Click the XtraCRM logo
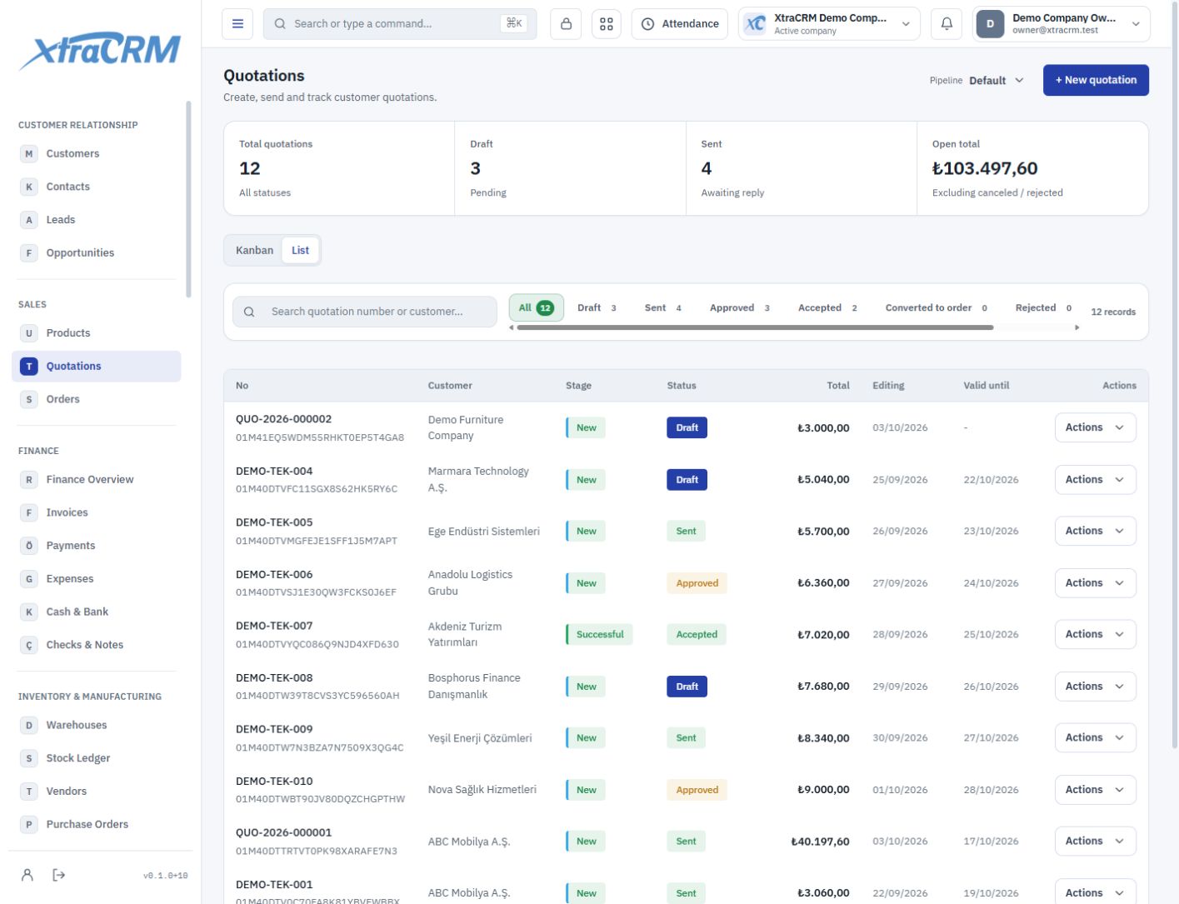 [x=100, y=51]
